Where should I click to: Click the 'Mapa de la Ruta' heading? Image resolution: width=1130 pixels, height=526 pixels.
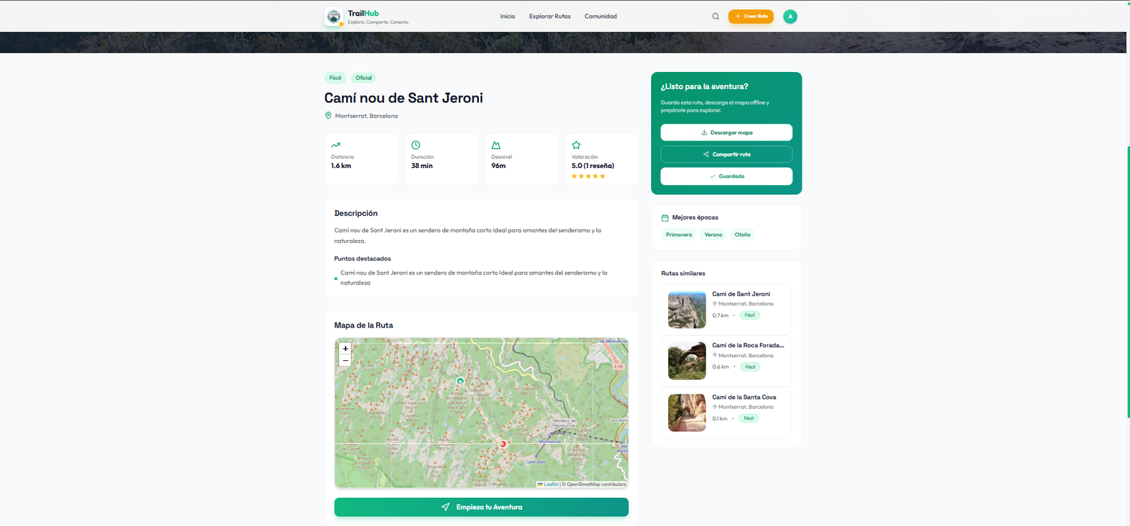tap(364, 325)
